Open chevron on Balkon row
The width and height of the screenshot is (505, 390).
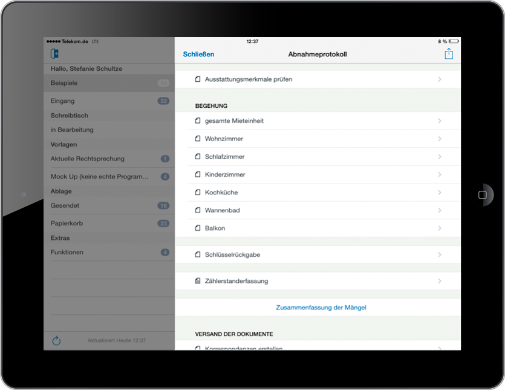click(440, 228)
